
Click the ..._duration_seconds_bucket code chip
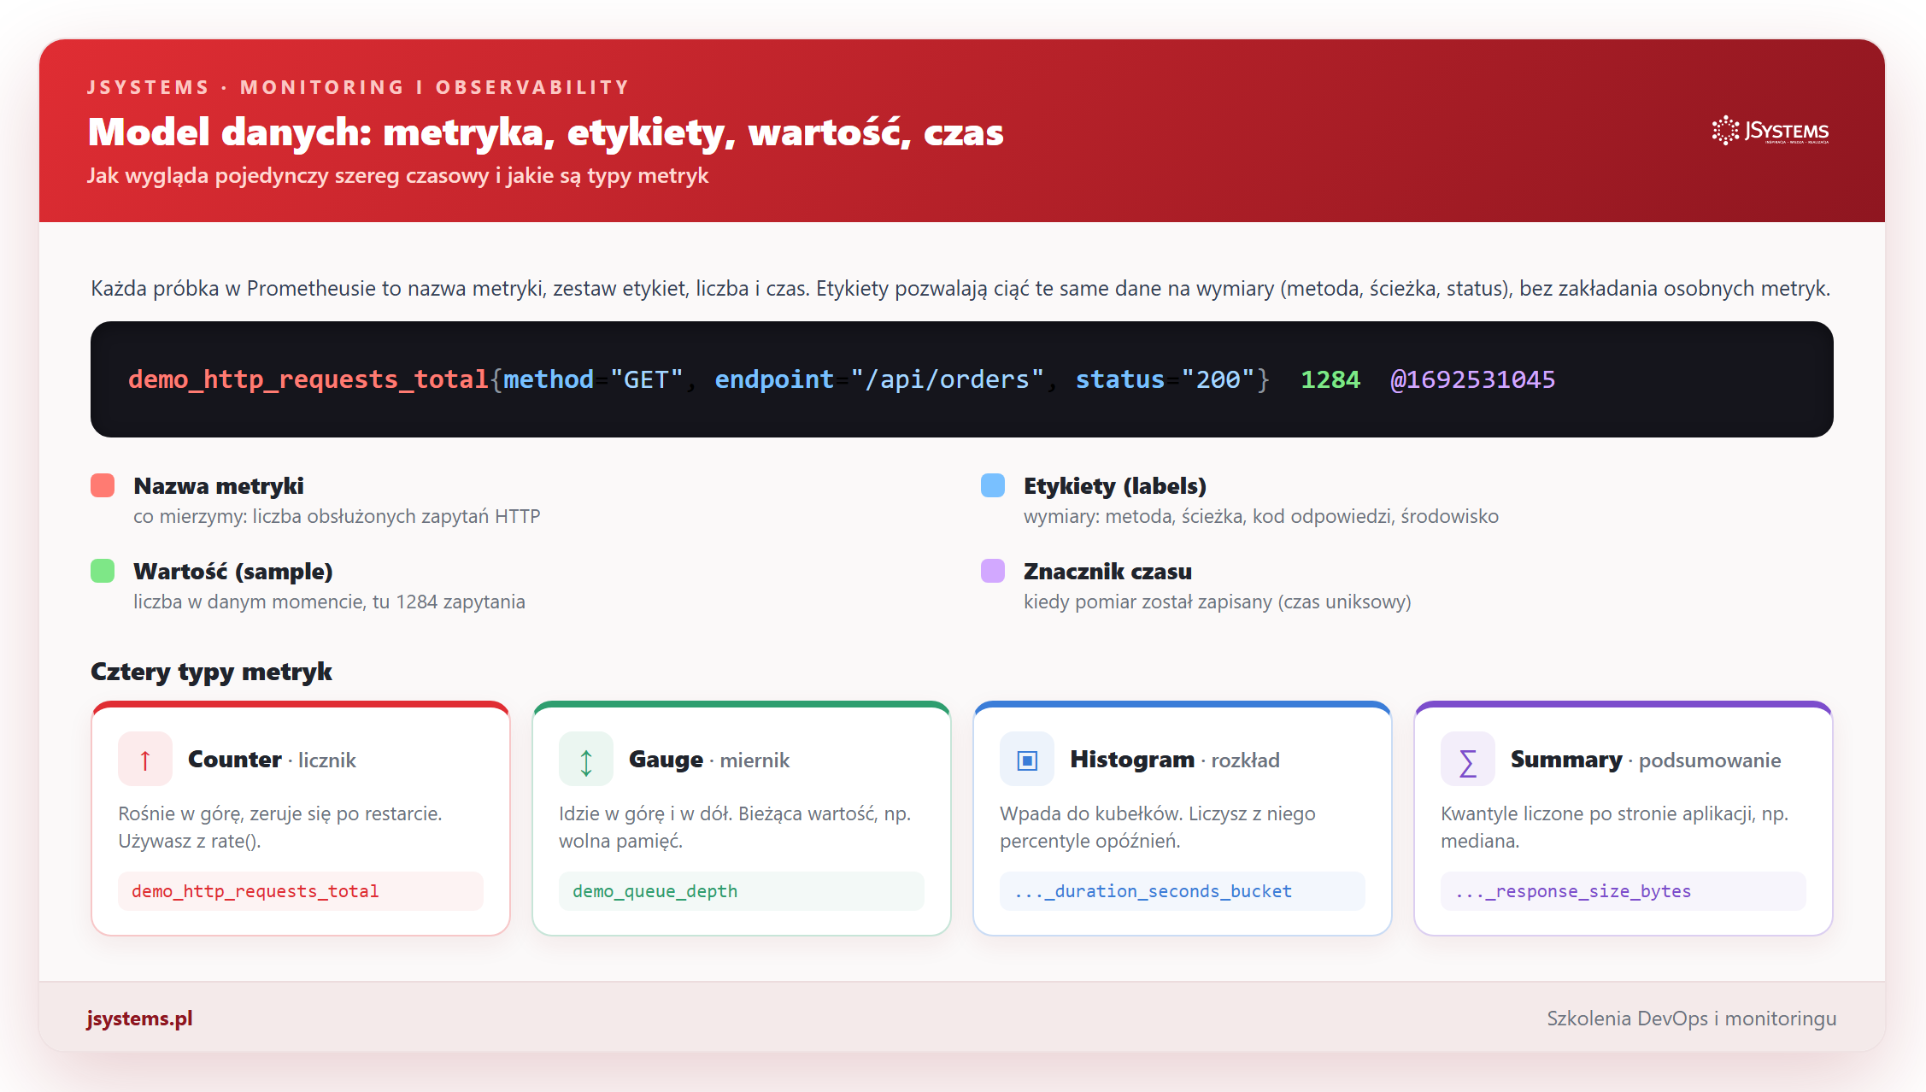[x=1183, y=891]
